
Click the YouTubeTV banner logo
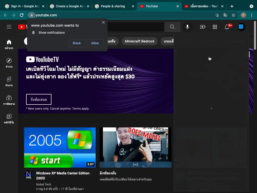click(42, 59)
